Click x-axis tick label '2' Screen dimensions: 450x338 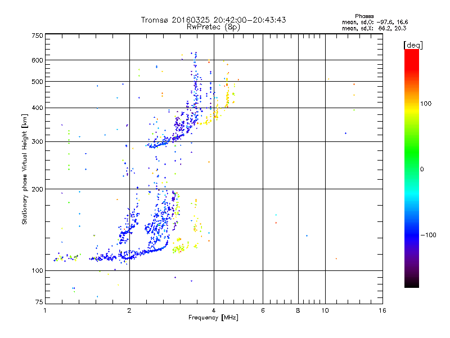point(129,310)
